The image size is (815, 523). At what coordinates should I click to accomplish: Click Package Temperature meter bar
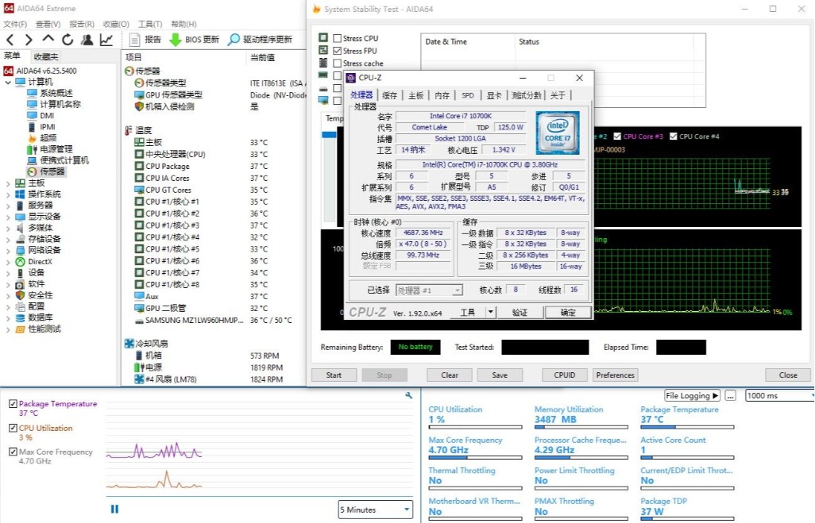[687, 428]
